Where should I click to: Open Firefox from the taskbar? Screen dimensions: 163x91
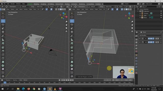tap(29, 89)
